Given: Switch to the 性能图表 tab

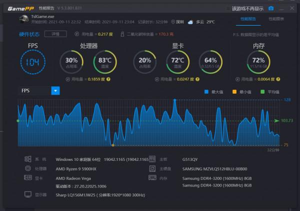Looking at the screenshot, I should [276, 19].
